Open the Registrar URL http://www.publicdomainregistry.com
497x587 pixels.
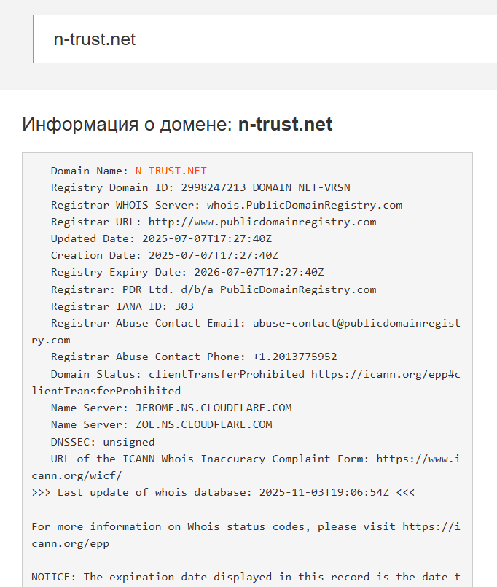(262, 222)
